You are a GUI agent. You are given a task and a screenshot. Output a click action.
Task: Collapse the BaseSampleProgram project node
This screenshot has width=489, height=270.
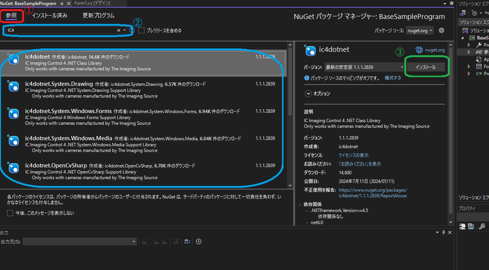click(x=463, y=38)
